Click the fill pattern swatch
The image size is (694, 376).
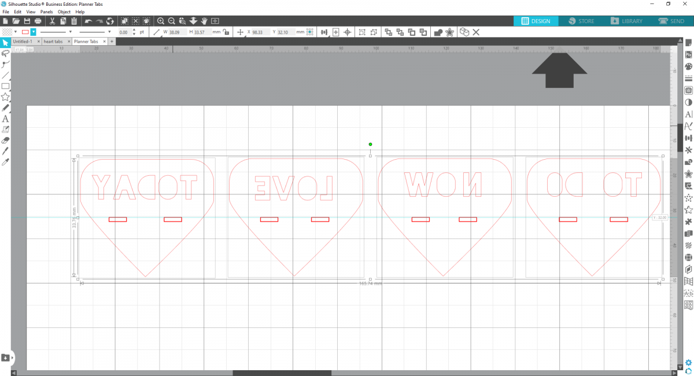coord(7,32)
